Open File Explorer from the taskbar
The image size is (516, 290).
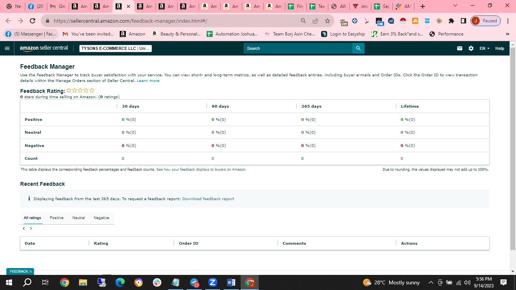pyautogui.click(x=83, y=282)
